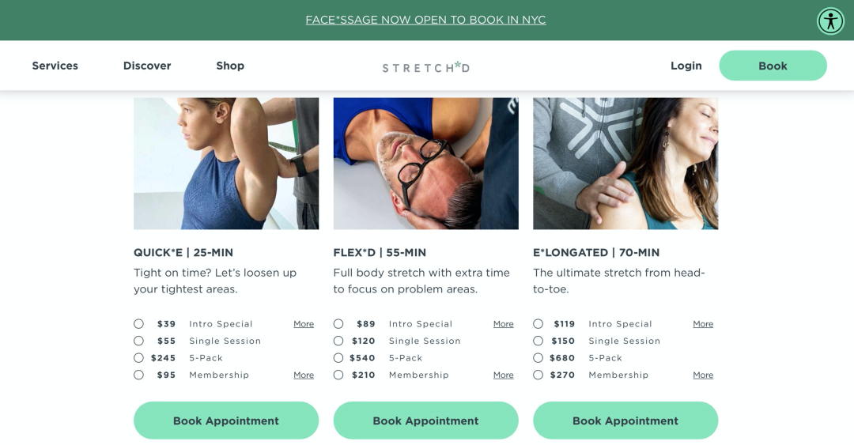This screenshot has width=854, height=445.
Task: Click the green Book button in header
Action: point(773,66)
